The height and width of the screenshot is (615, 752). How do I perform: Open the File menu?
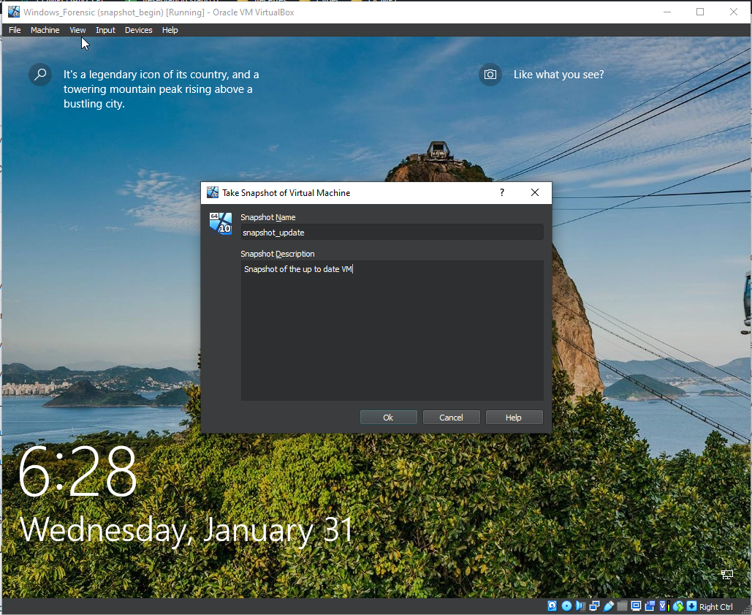(15, 30)
